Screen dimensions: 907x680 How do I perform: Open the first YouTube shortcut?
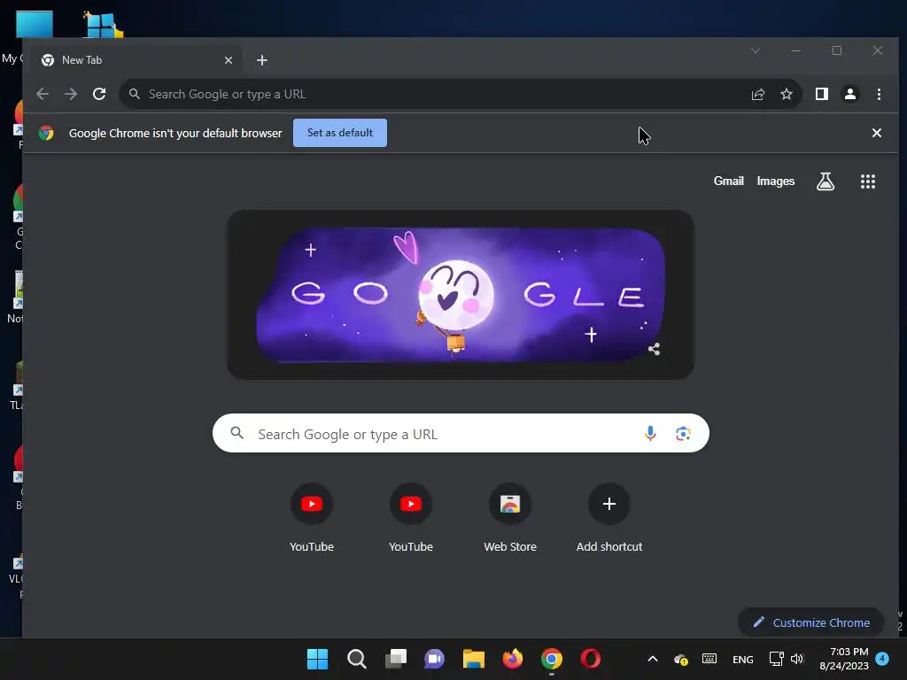tap(312, 504)
